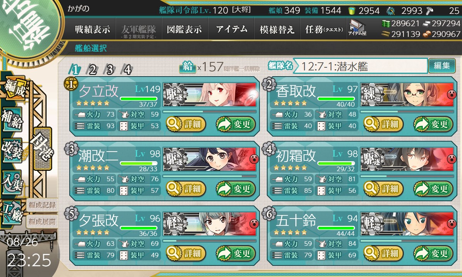The width and height of the screenshot is (462, 277).
Task: Select fleet number 4 tab
Action: (x=127, y=70)
